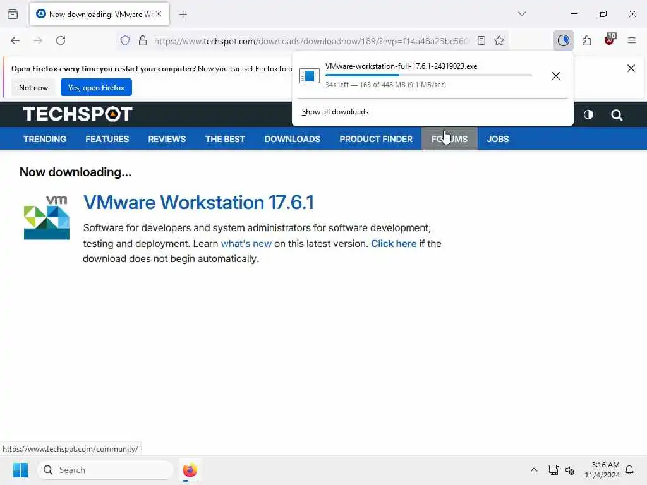647x485 pixels.
Task: Reload the current page
Action: pyautogui.click(x=61, y=40)
